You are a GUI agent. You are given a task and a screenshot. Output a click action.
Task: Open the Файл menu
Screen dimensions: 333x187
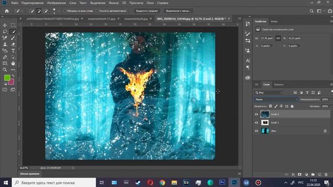(15, 3)
